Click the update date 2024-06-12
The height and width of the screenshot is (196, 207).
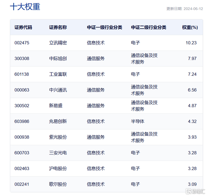click(x=193, y=9)
